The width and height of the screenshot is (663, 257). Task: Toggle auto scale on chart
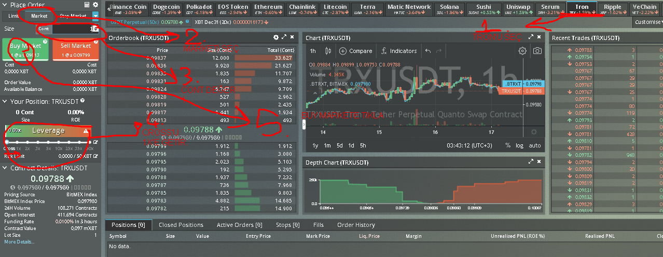(534, 145)
